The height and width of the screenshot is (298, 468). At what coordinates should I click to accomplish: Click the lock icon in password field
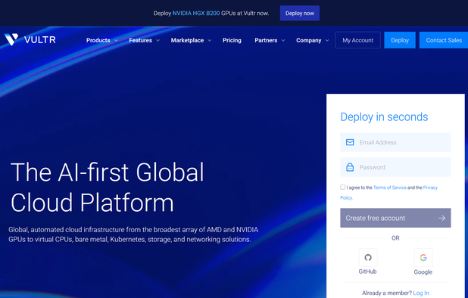click(350, 167)
